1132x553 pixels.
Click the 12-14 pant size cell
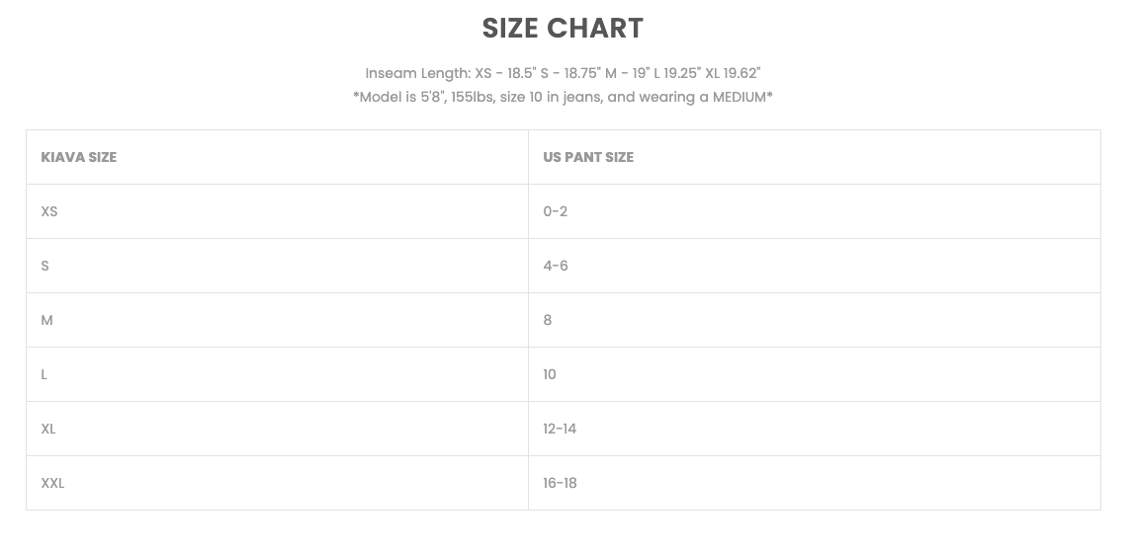click(560, 429)
